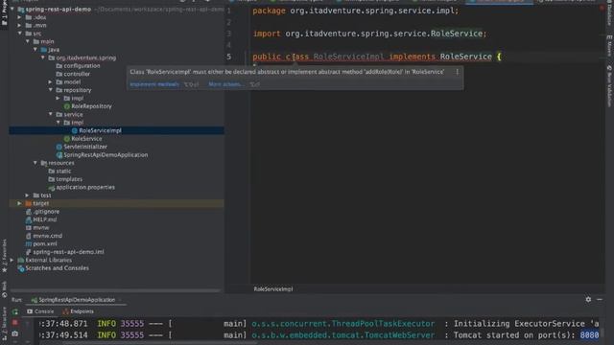The height and width of the screenshot is (345, 614).
Task: Select the mvnw file
Action: (40, 228)
